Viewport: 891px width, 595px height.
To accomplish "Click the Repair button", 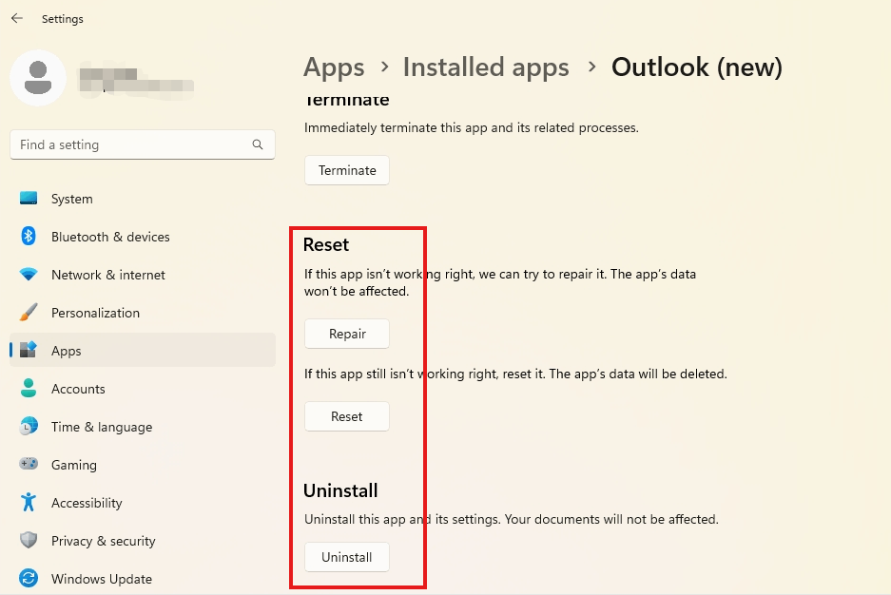I will point(347,334).
